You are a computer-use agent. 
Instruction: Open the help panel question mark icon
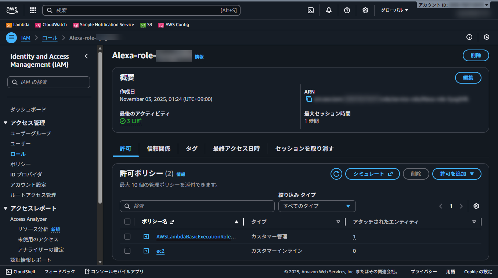[347, 10]
